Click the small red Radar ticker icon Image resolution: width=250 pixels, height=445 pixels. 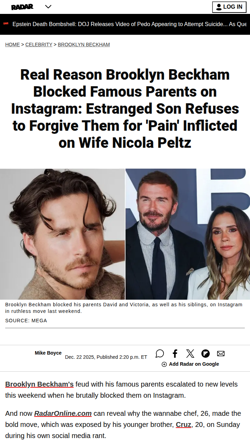[6, 24]
